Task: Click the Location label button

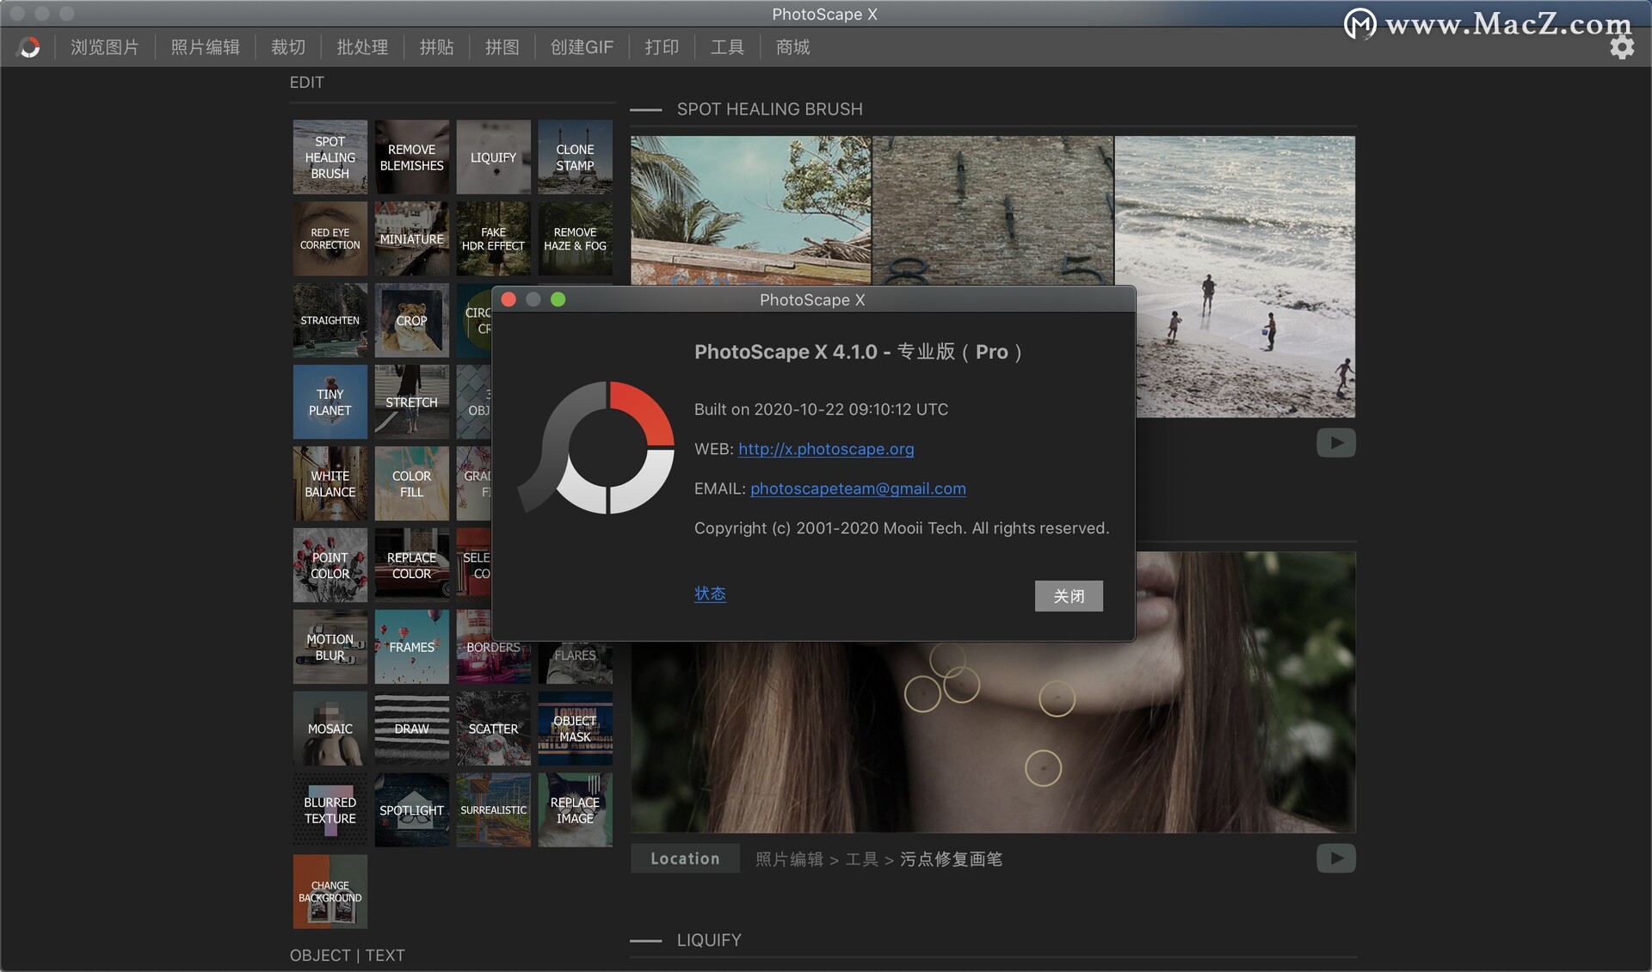Action: (x=685, y=858)
